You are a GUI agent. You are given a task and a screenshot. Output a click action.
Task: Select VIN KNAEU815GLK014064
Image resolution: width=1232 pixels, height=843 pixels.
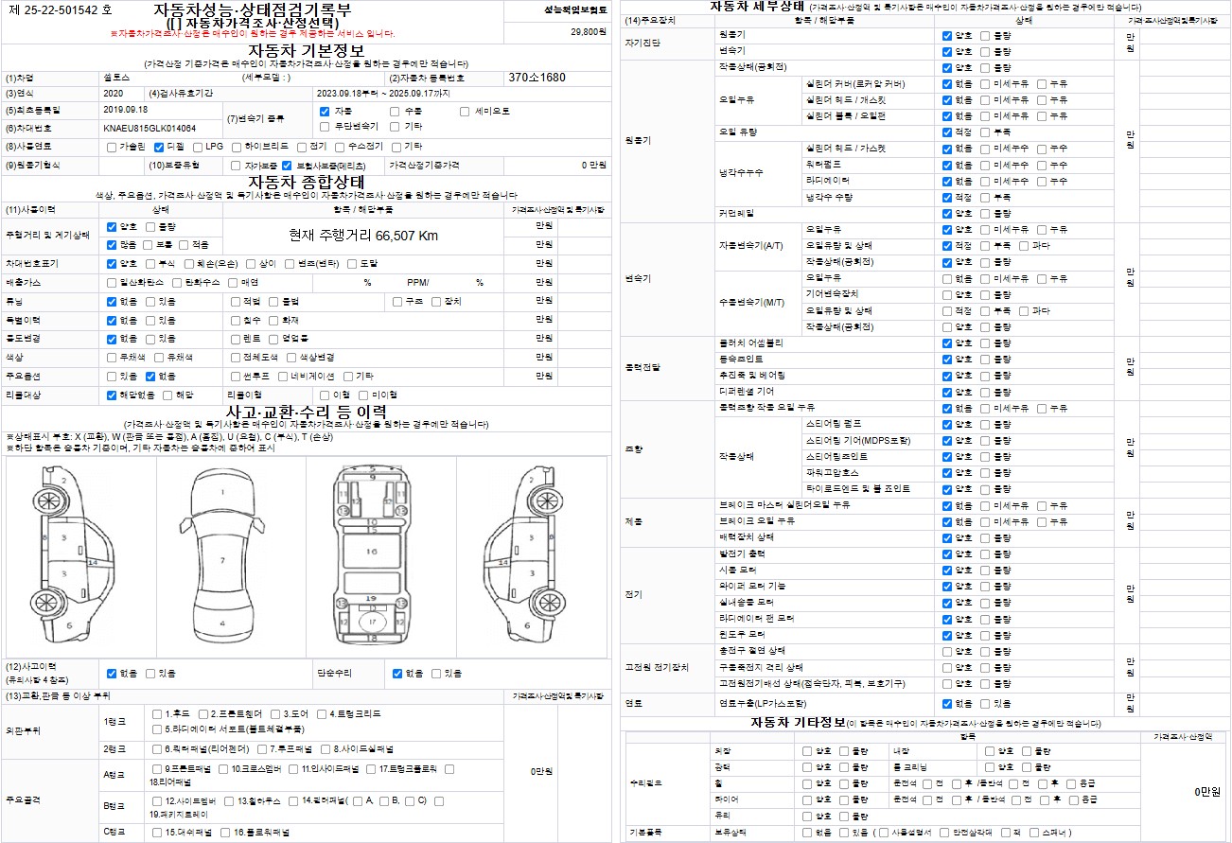150,128
